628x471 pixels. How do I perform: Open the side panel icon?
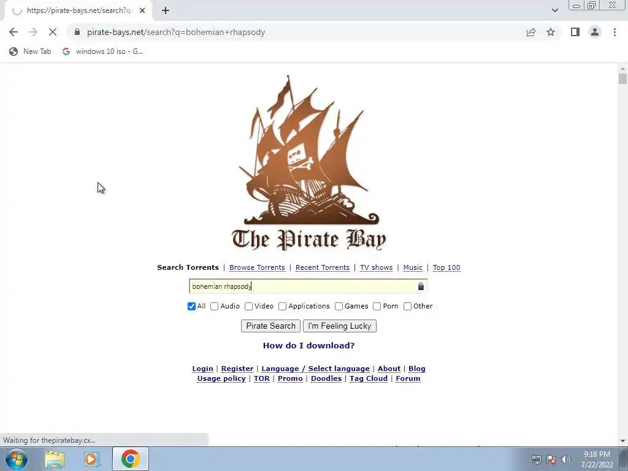(575, 32)
